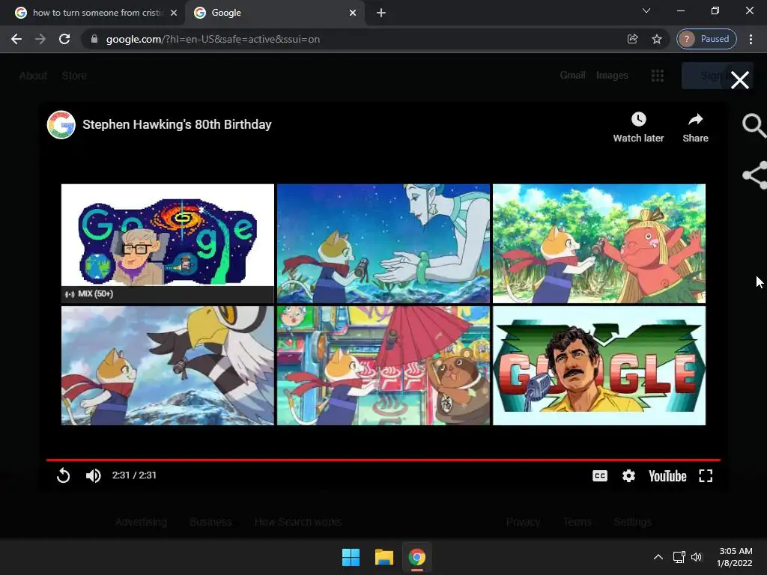Viewport: 767px width, 575px height.
Task: Open system volume tray icon
Action: (697, 557)
